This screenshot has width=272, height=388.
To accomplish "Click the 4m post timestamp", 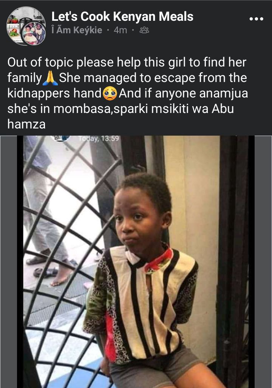I will pyautogui.click(x=120, y=30).
